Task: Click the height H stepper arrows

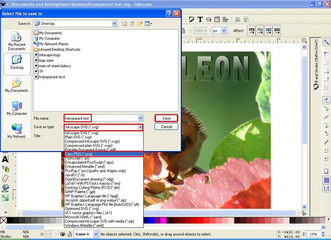Action: coord(209,31)
